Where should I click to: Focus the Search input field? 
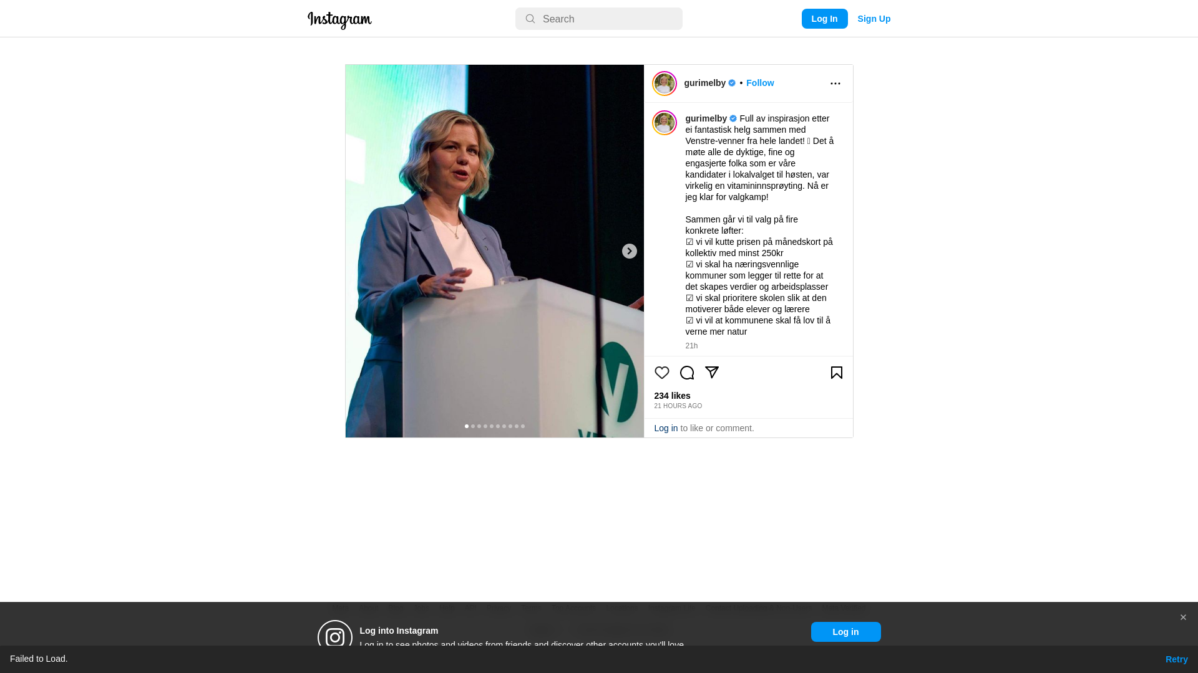click(x=599, y=19)
